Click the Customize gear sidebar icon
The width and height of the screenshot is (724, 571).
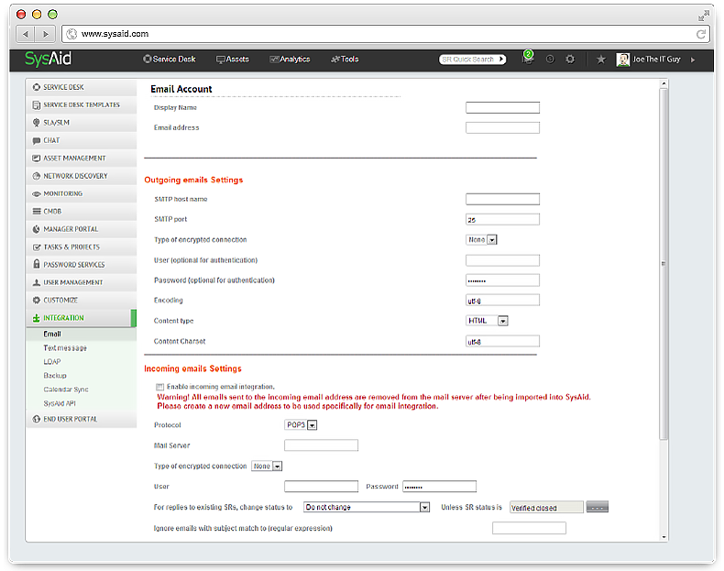[x=37, y=300]
